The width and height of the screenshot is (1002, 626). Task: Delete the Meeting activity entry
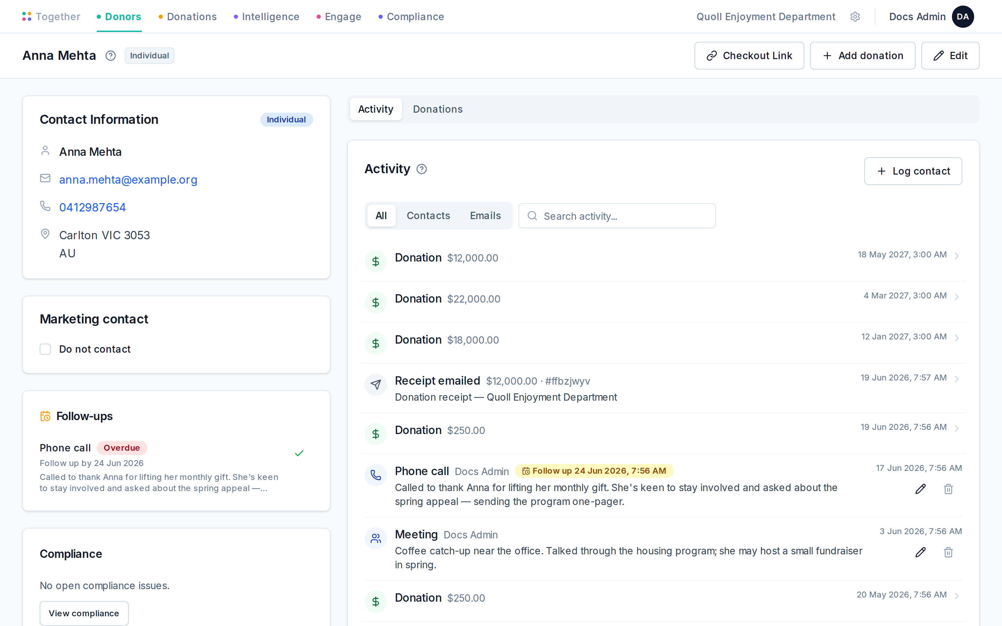tap(948, 552)
